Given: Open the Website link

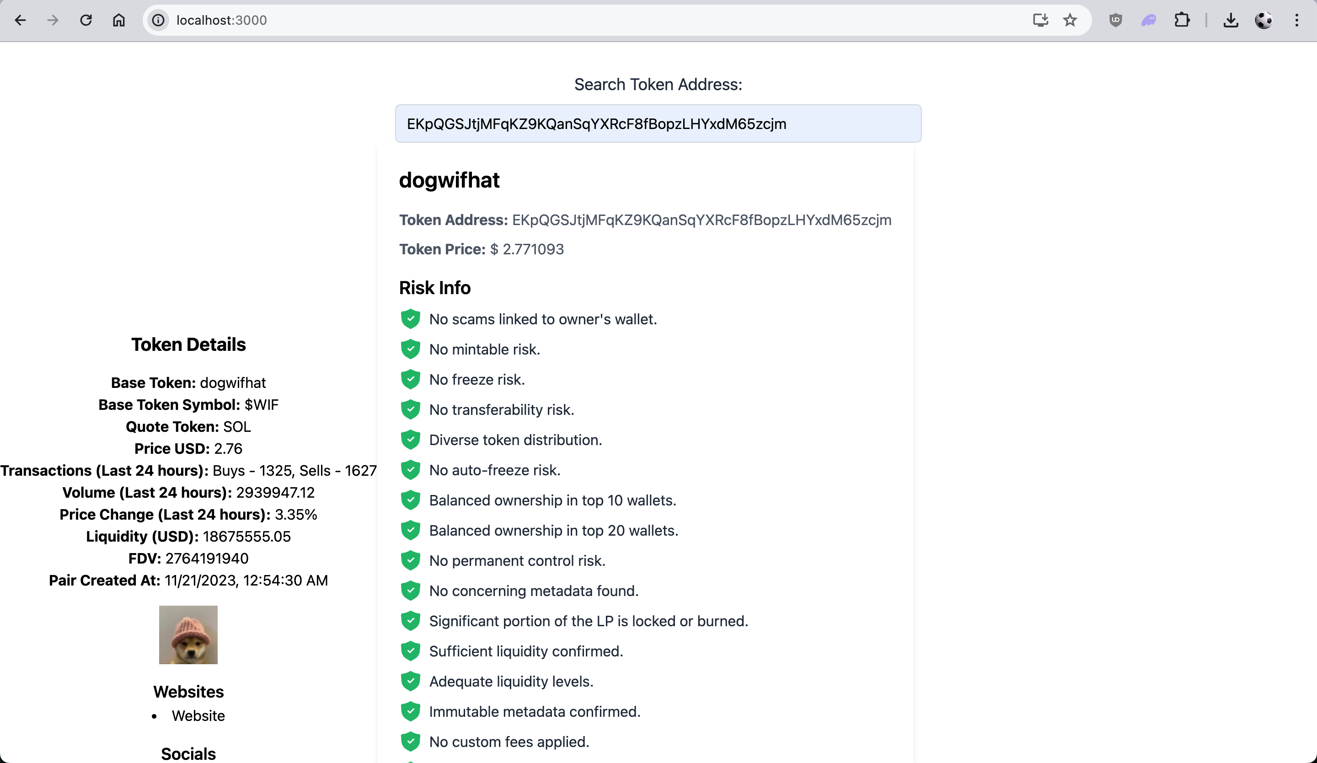Looking at the screenshot, I should (198, 715).
